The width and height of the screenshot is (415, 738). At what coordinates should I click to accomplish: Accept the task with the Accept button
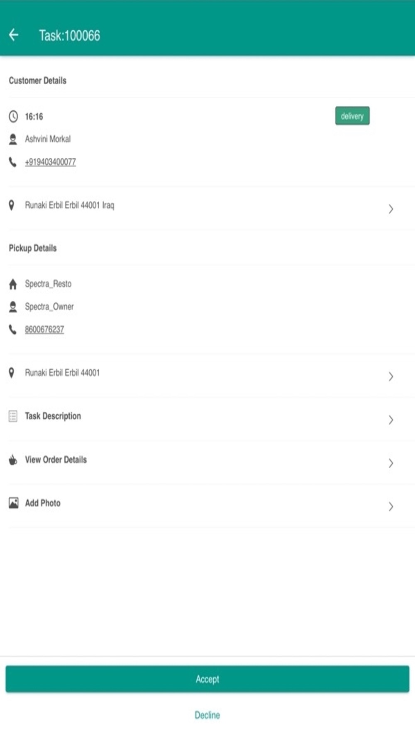(207, 679)
